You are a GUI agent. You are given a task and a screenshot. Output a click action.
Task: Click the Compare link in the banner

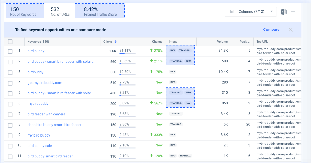[271, 30]
